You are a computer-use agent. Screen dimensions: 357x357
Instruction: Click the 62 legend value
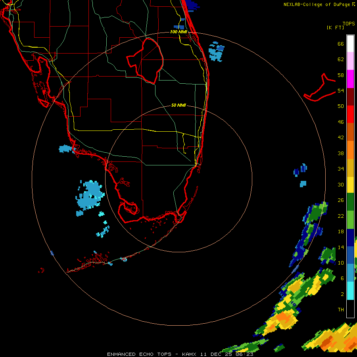(341, 59)
